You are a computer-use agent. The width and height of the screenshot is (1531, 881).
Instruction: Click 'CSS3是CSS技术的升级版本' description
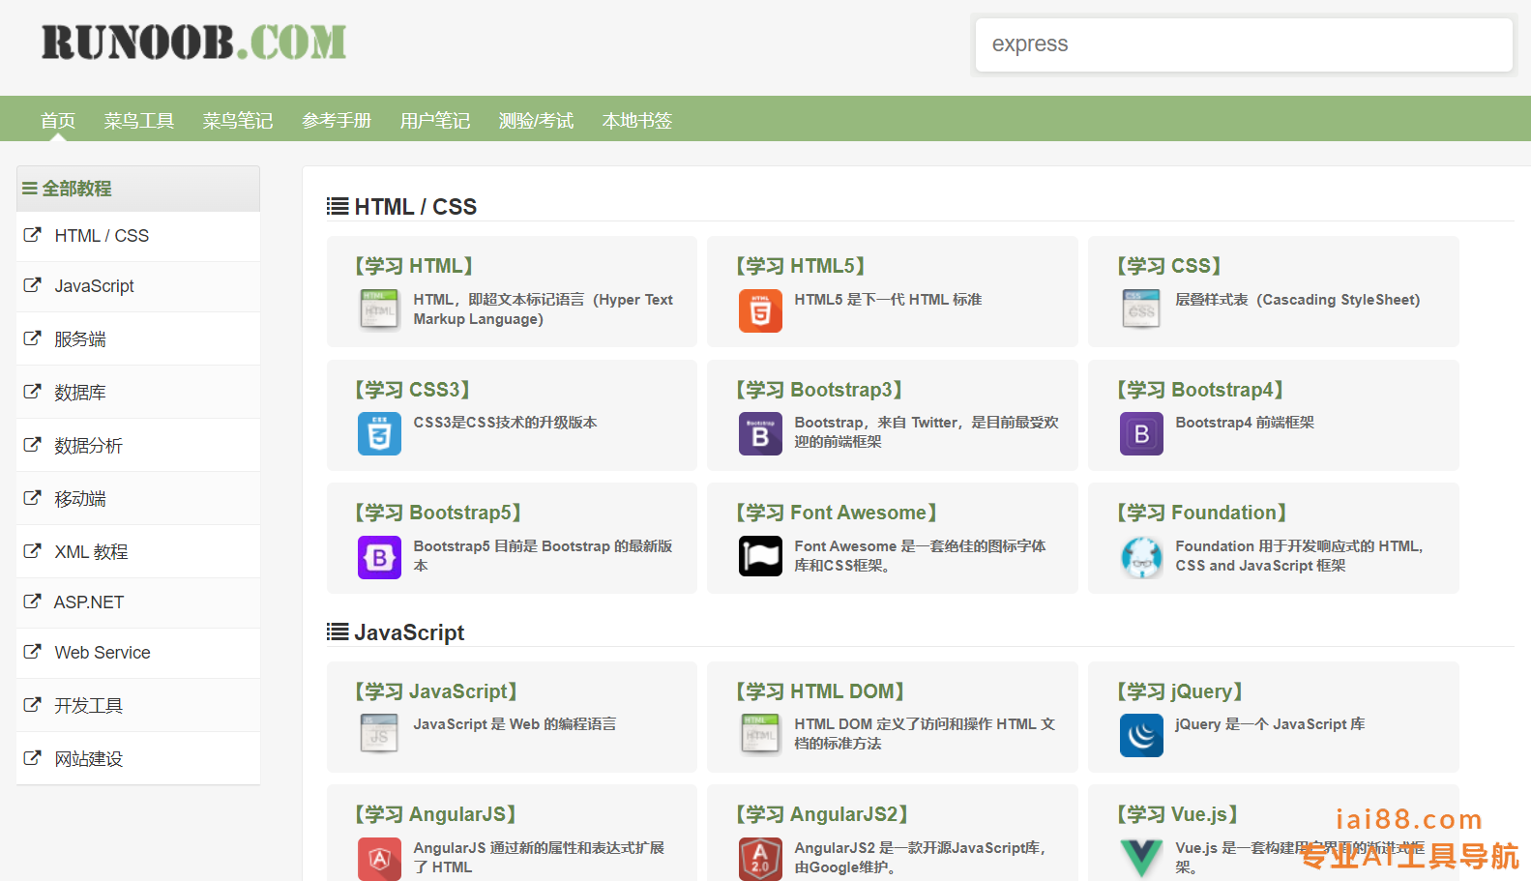(505, 423)
